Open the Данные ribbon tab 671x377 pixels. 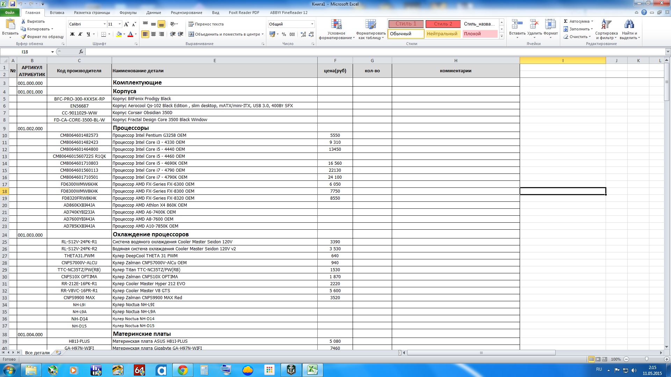154,13
